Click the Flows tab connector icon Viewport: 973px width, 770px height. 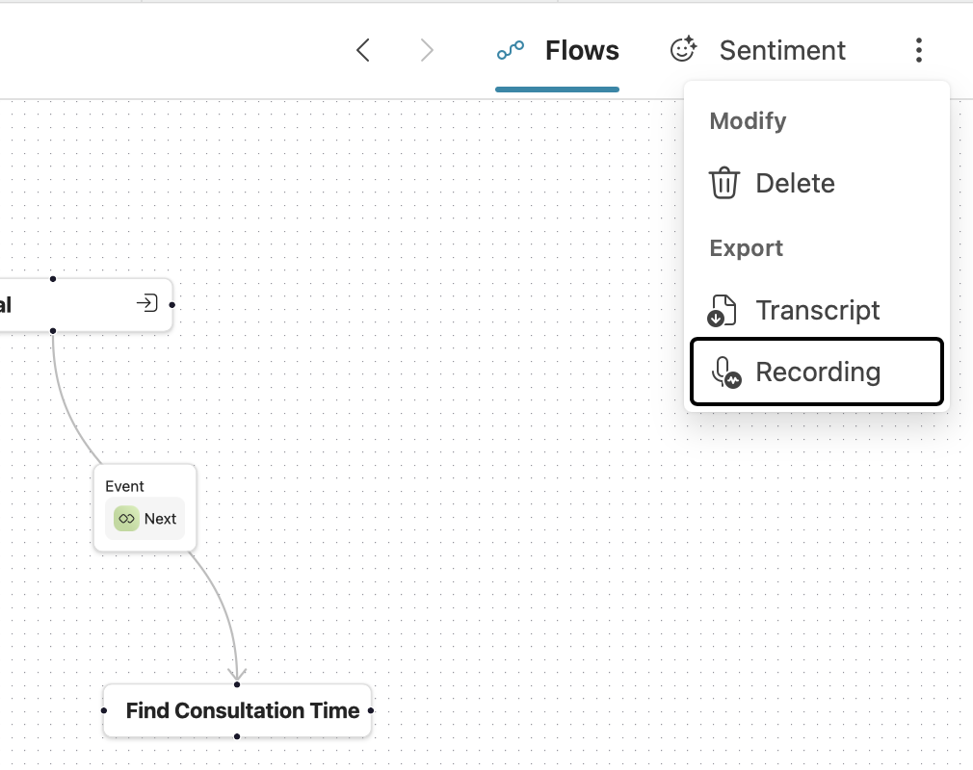click(511, 51)
